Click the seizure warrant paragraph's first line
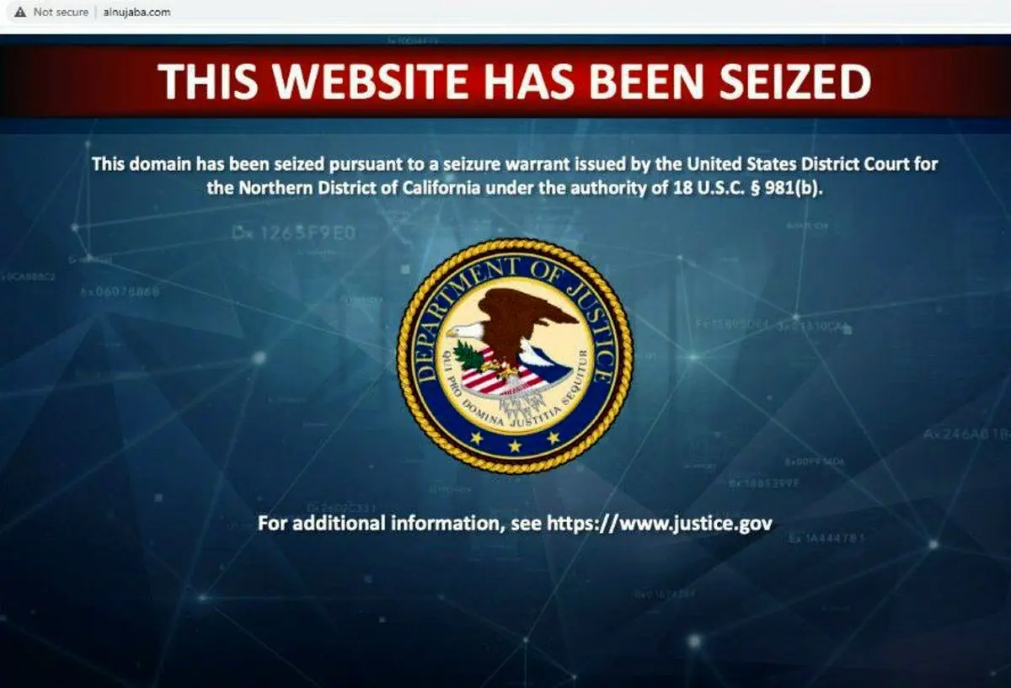 tap(515, 163)
